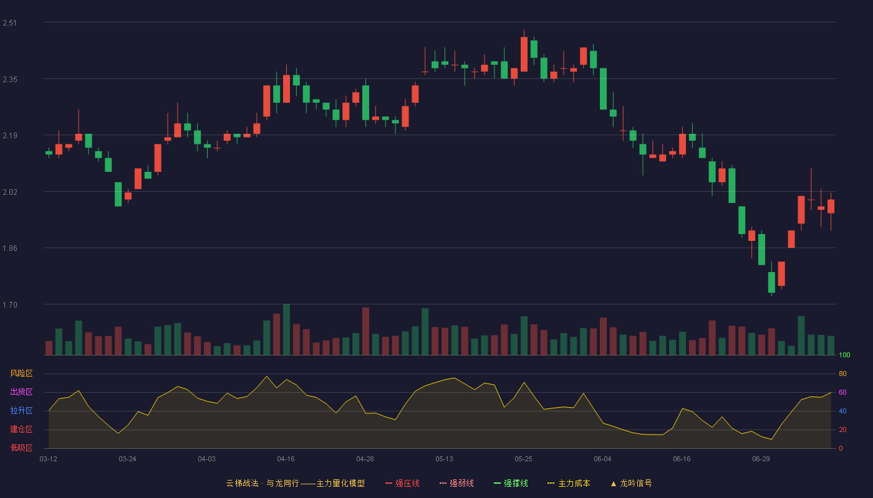This screenshot has height=498, width=873.
Task: Click the 06-16 date label
Action: point(682,459)
